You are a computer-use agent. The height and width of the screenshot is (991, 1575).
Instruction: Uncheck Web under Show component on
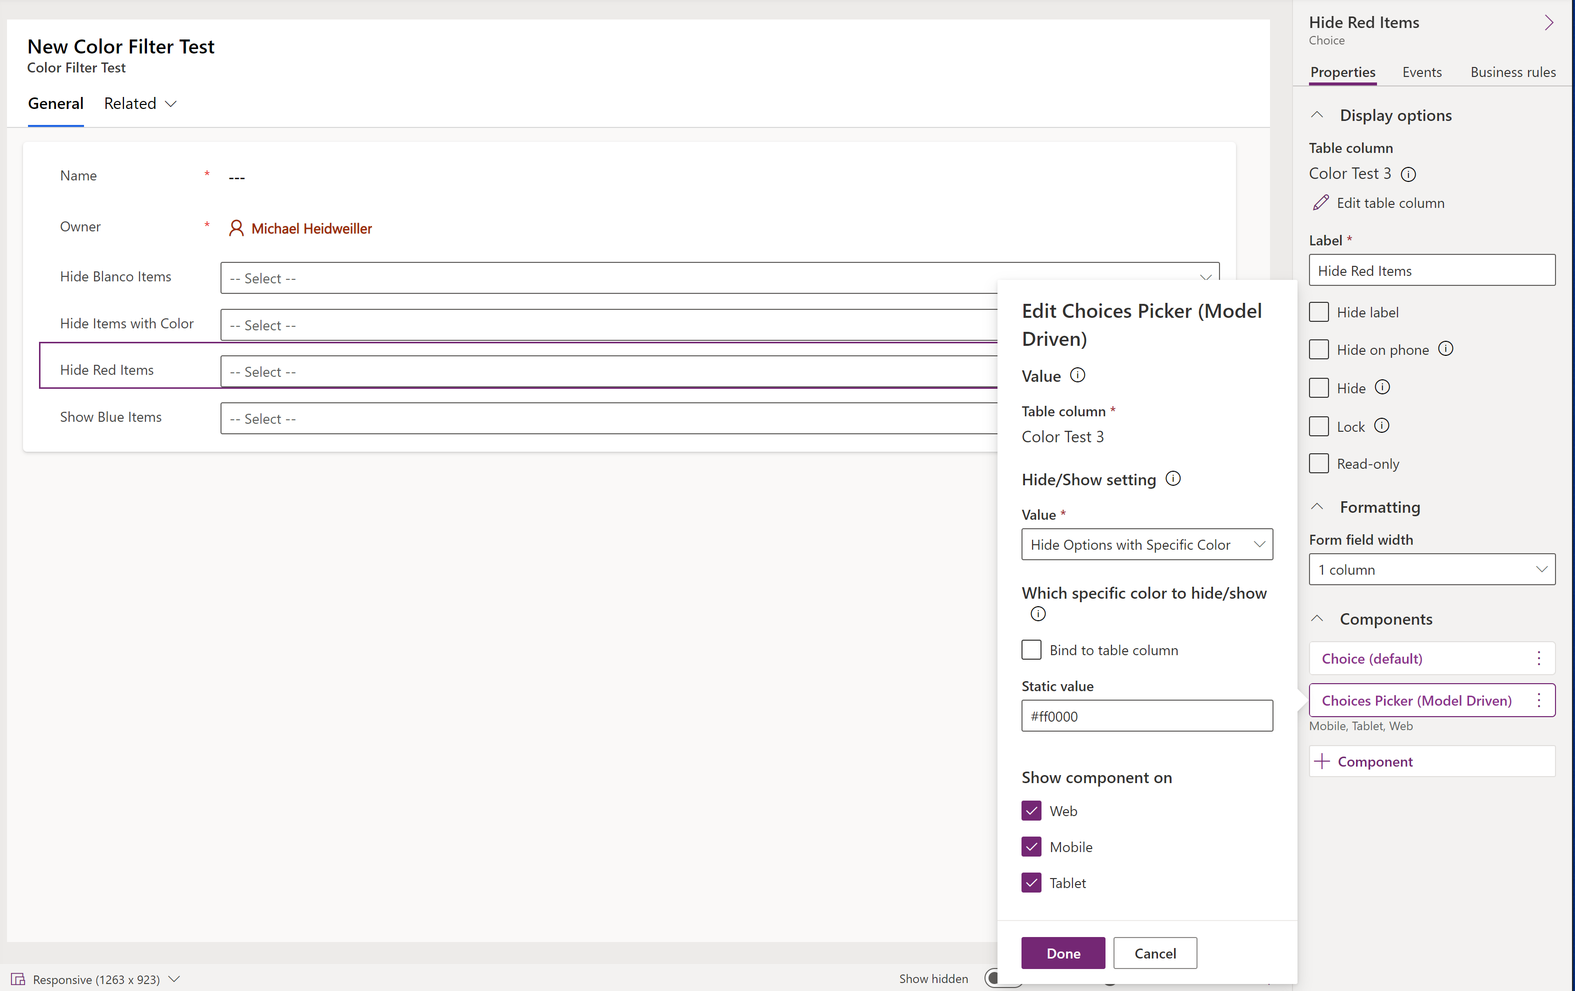coord(1031,811)
